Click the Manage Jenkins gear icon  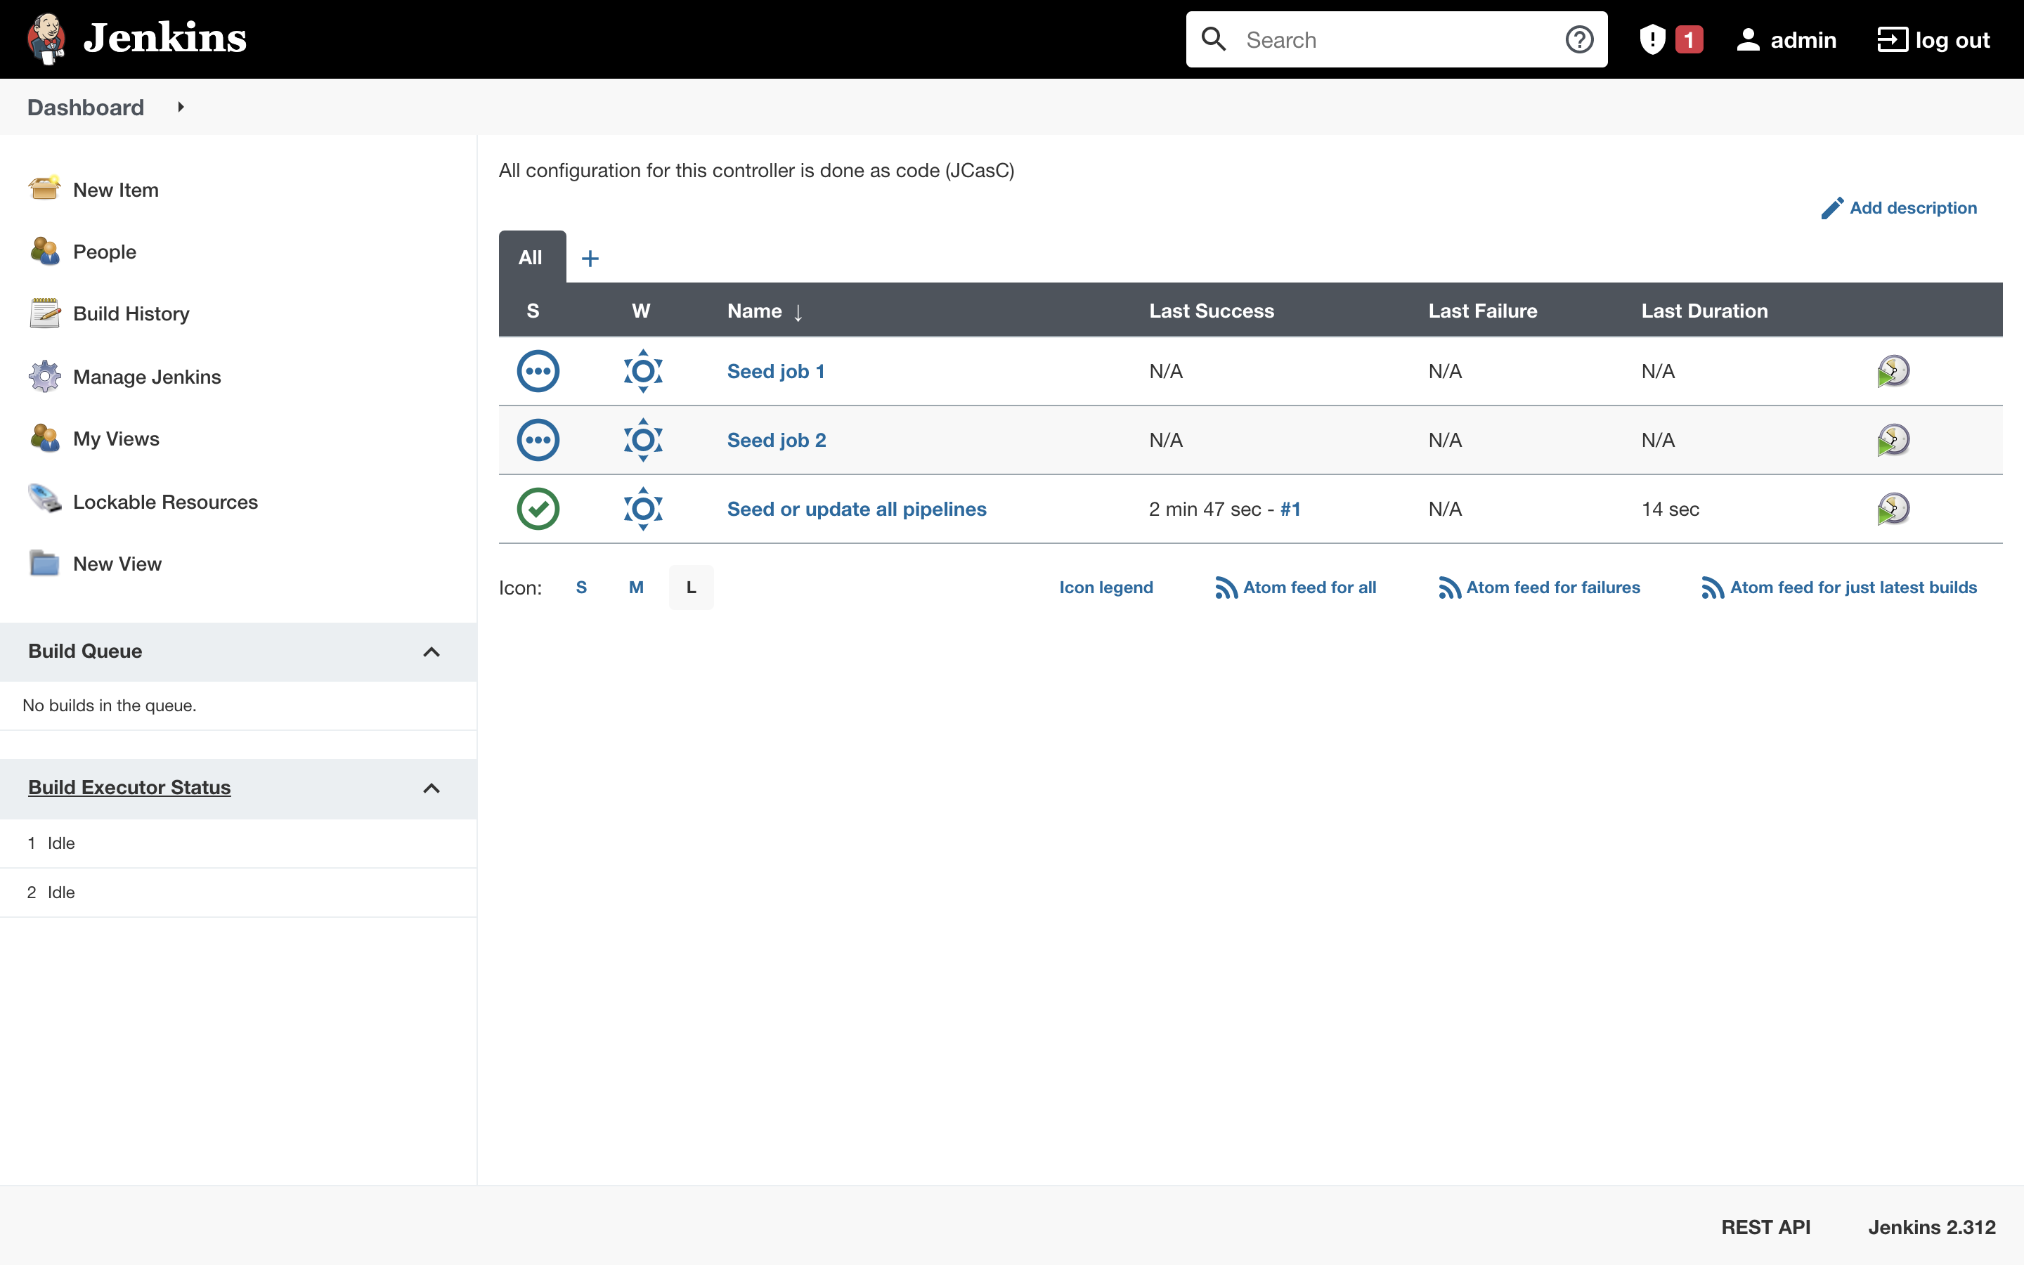[x=44, y=376]
